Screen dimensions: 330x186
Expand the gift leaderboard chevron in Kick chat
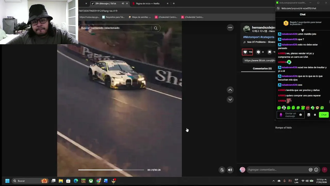303,30
